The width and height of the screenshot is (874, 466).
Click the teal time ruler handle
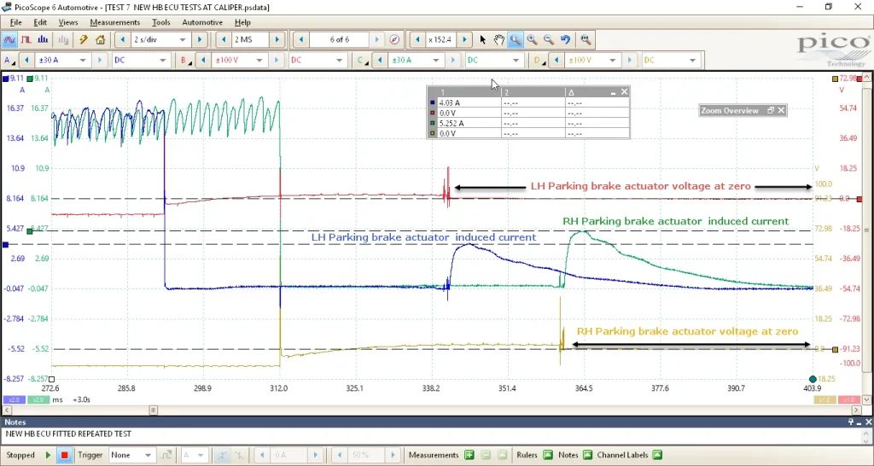point(813,379)
